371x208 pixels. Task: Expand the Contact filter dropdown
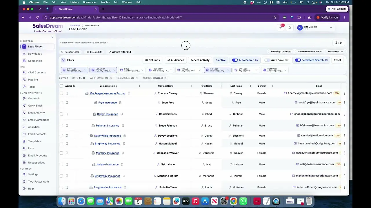click(x=74, y=70)
